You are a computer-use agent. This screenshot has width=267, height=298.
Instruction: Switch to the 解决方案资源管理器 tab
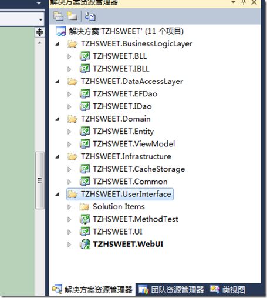92,290
